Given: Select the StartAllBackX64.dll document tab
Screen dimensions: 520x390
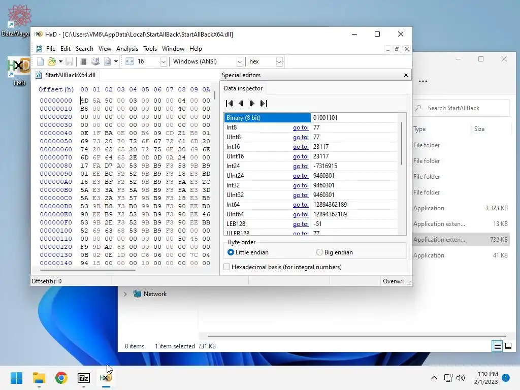Looking at the screenshot, I should [x=66, y=75].
